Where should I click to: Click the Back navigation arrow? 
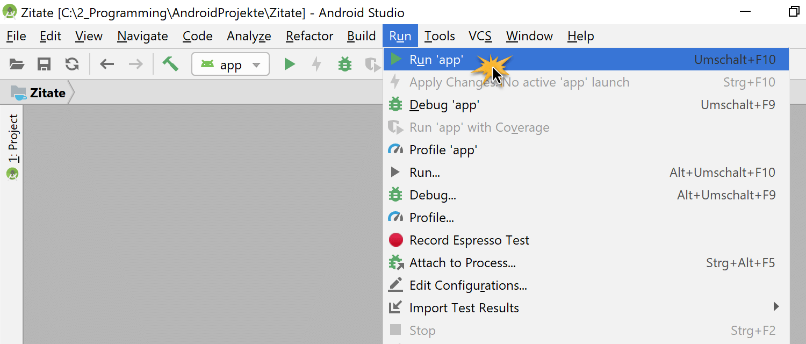pos(107,64)
